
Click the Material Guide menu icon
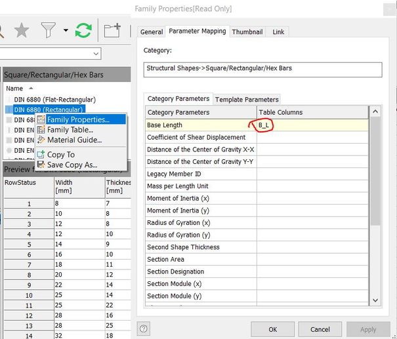click(41, 140)
